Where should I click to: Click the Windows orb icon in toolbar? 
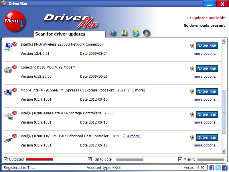tap(146, 33)
